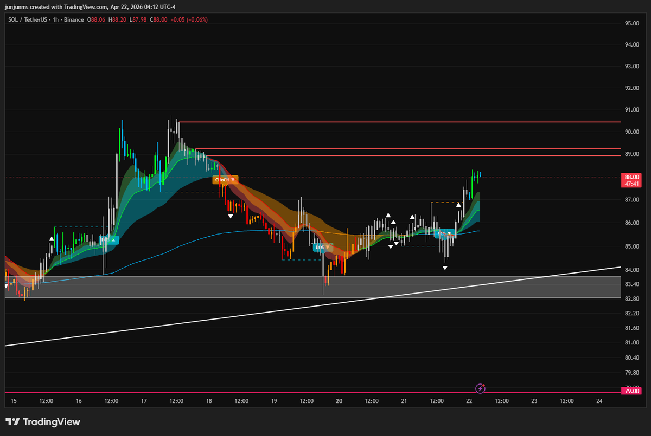Select the BOS label just before the 22nd

[x=445, y=233]
